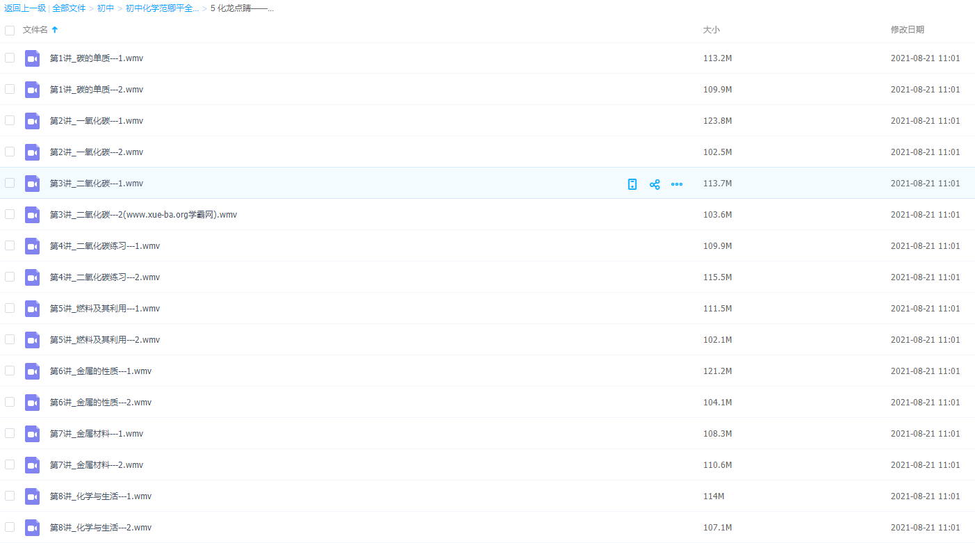This screenshot has width=975, height=543.
Task: Click the send-to-phone icon on highlighted row
Action: click(632, 184)
